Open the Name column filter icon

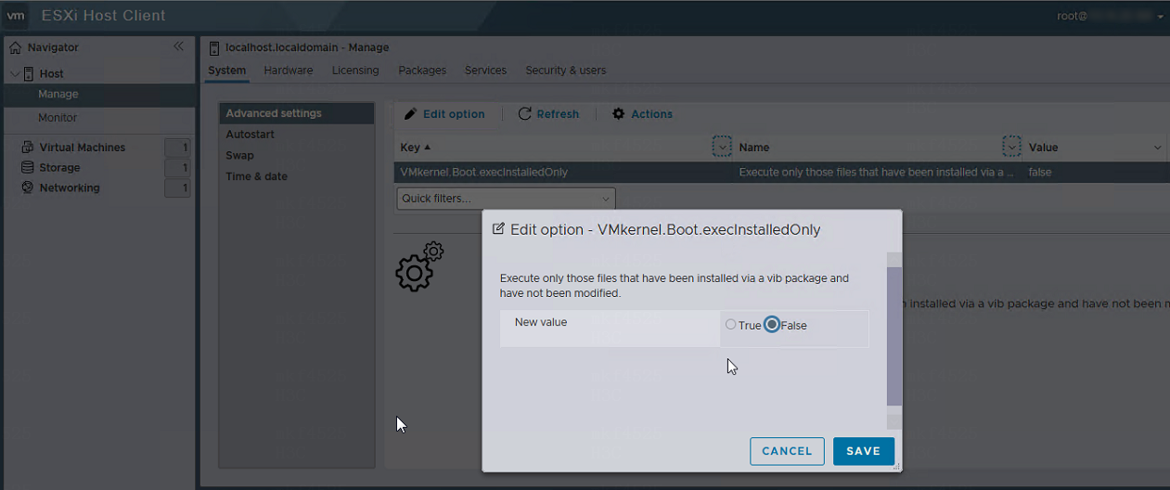click(1012, 147)
